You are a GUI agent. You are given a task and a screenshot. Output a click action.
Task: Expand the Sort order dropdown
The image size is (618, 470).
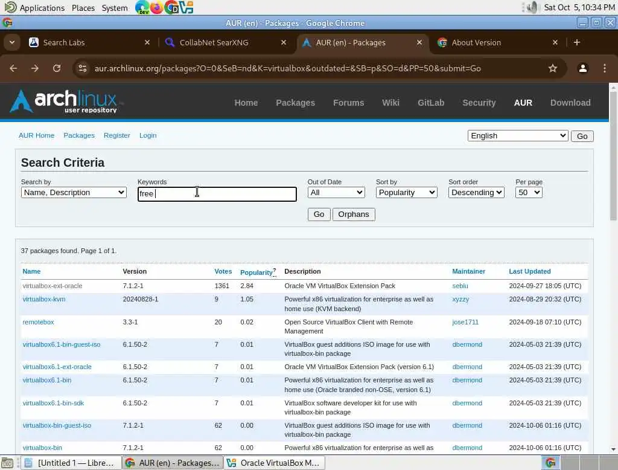[x=476, y=192]
